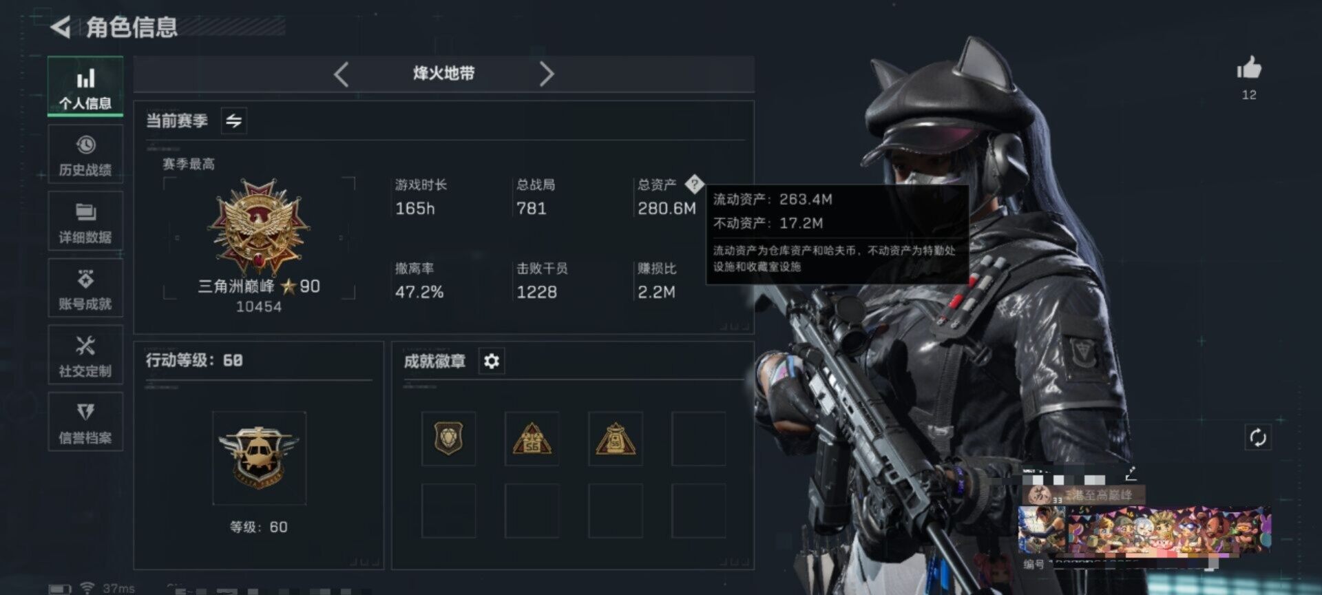Select the second triangle achievement badge
1322x595 pixels.
tap(532, 439)
